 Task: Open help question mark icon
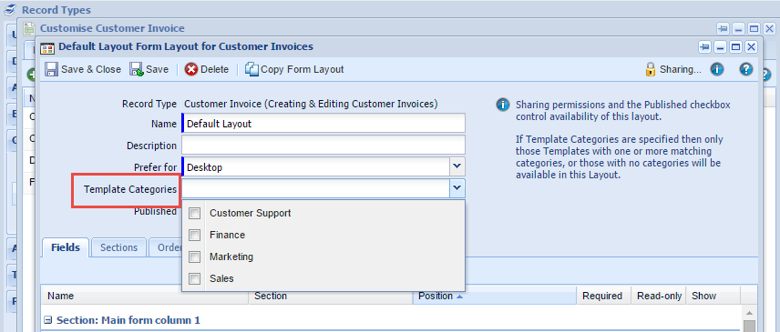coord(745,69)
